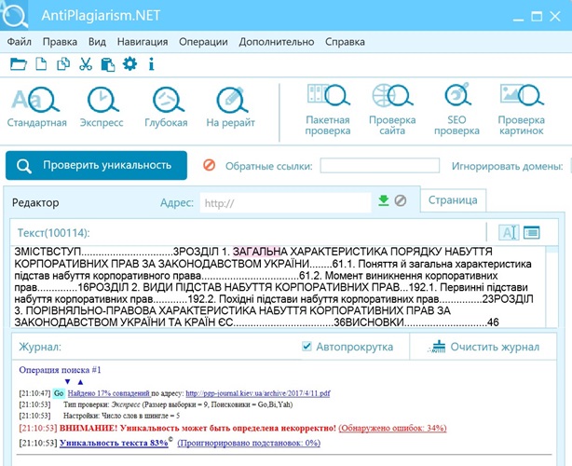Click the open folder toolbar icon
Screen dimensions: 572x466
pos(19,64)
